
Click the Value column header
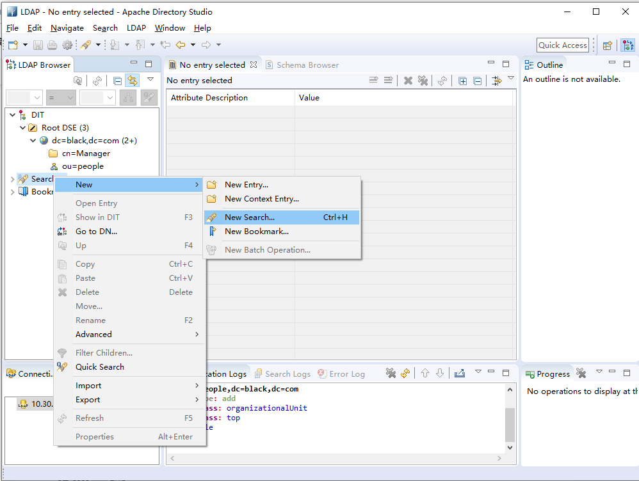[405, 98]
